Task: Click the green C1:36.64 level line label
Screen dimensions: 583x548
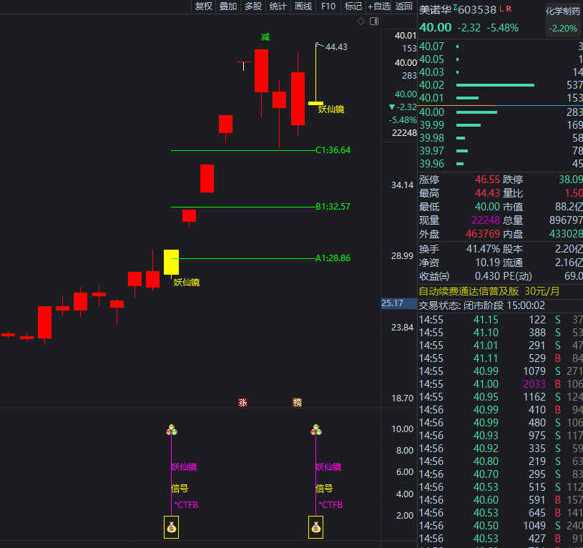Action: (x=333, y=150)
